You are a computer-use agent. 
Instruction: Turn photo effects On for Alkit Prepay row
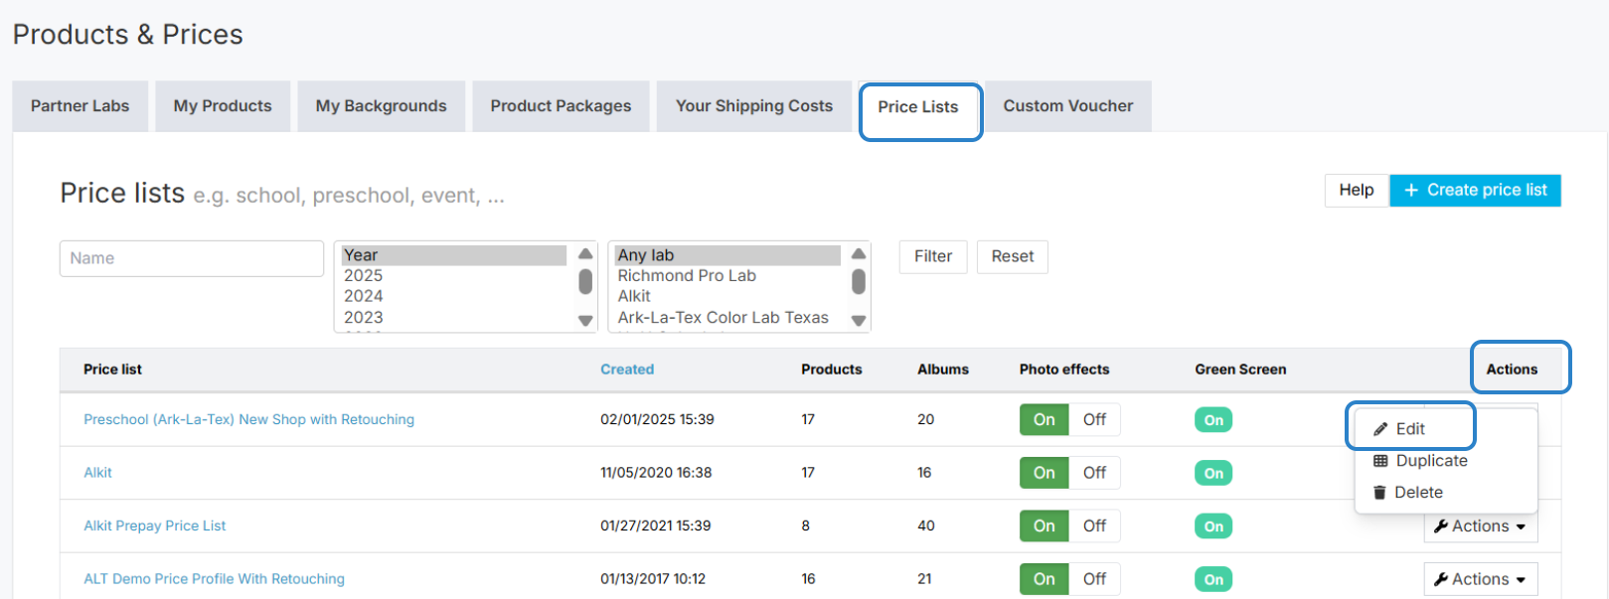coord(1045,526)
